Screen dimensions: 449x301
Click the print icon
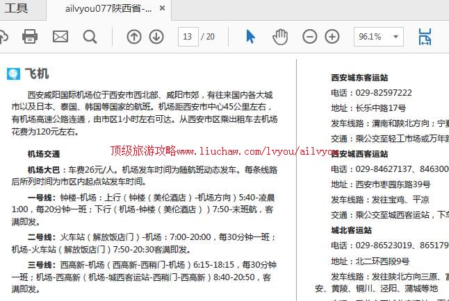click(30, 36)
